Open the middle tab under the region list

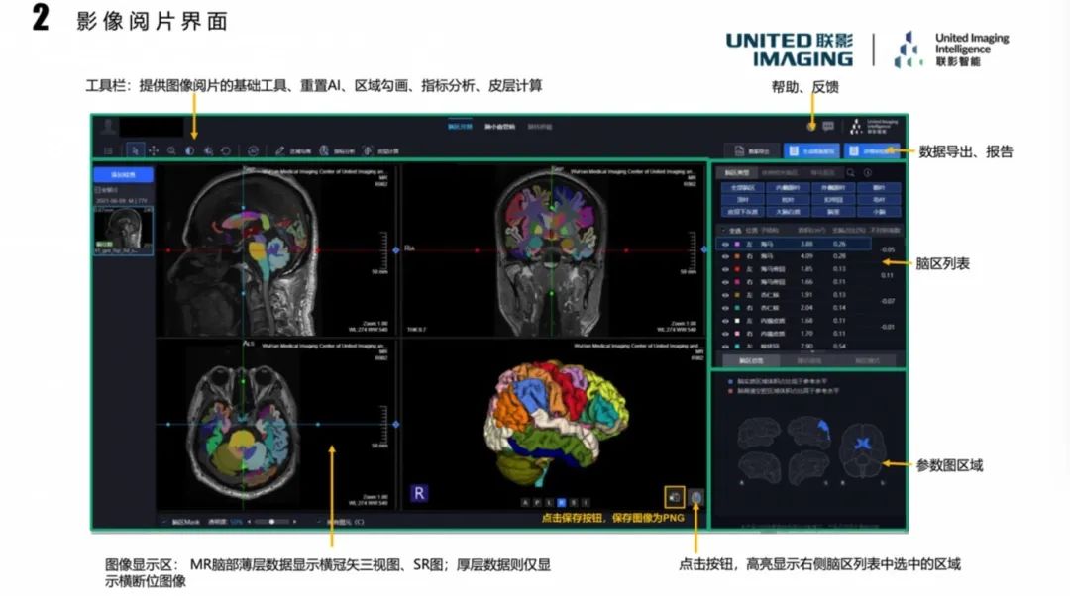tap(809, 360)
